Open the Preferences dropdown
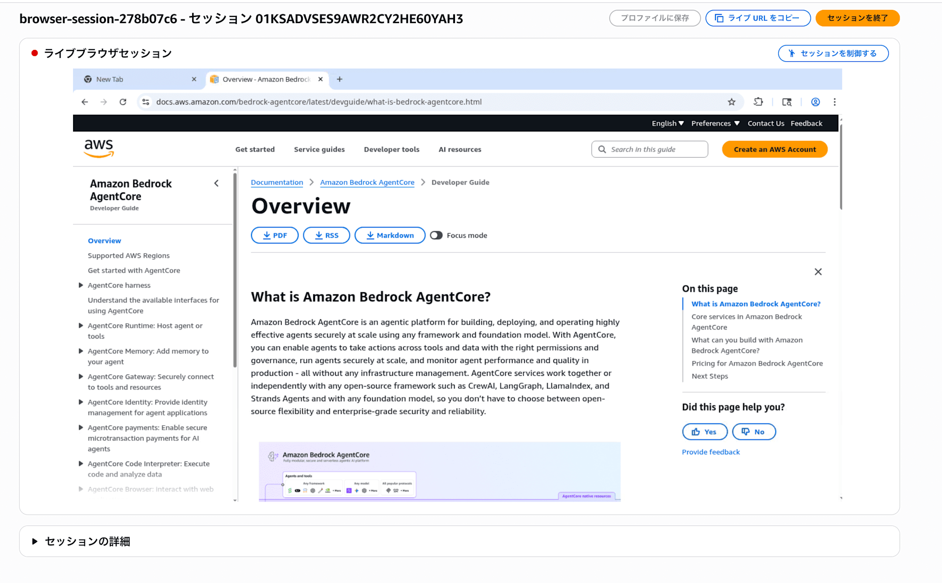942x583 pixels. (715, 123)
